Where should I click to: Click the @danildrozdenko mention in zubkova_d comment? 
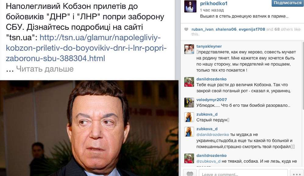[x=213, y=135]
